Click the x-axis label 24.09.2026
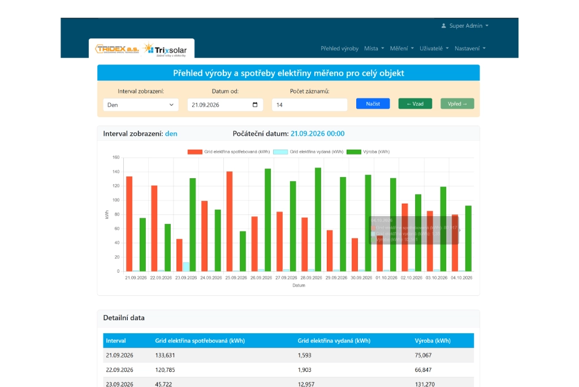This screenshot has width=579, height=387. pos(211,278)
